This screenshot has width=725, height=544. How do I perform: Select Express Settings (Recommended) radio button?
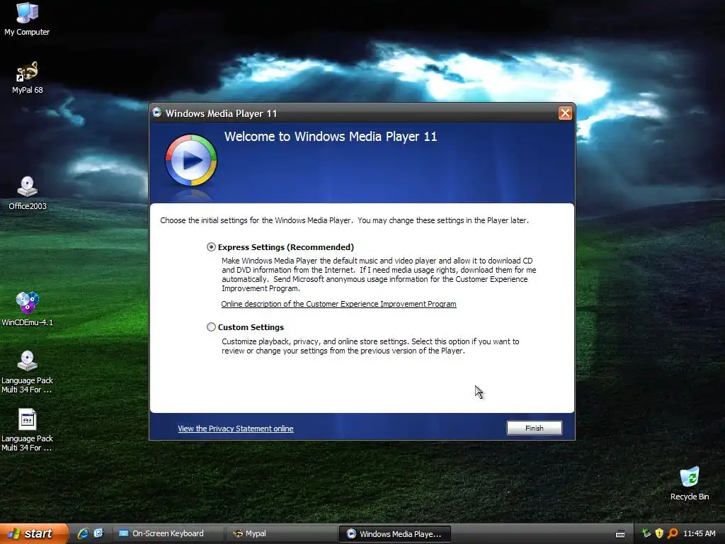click(x=211, y=247)
